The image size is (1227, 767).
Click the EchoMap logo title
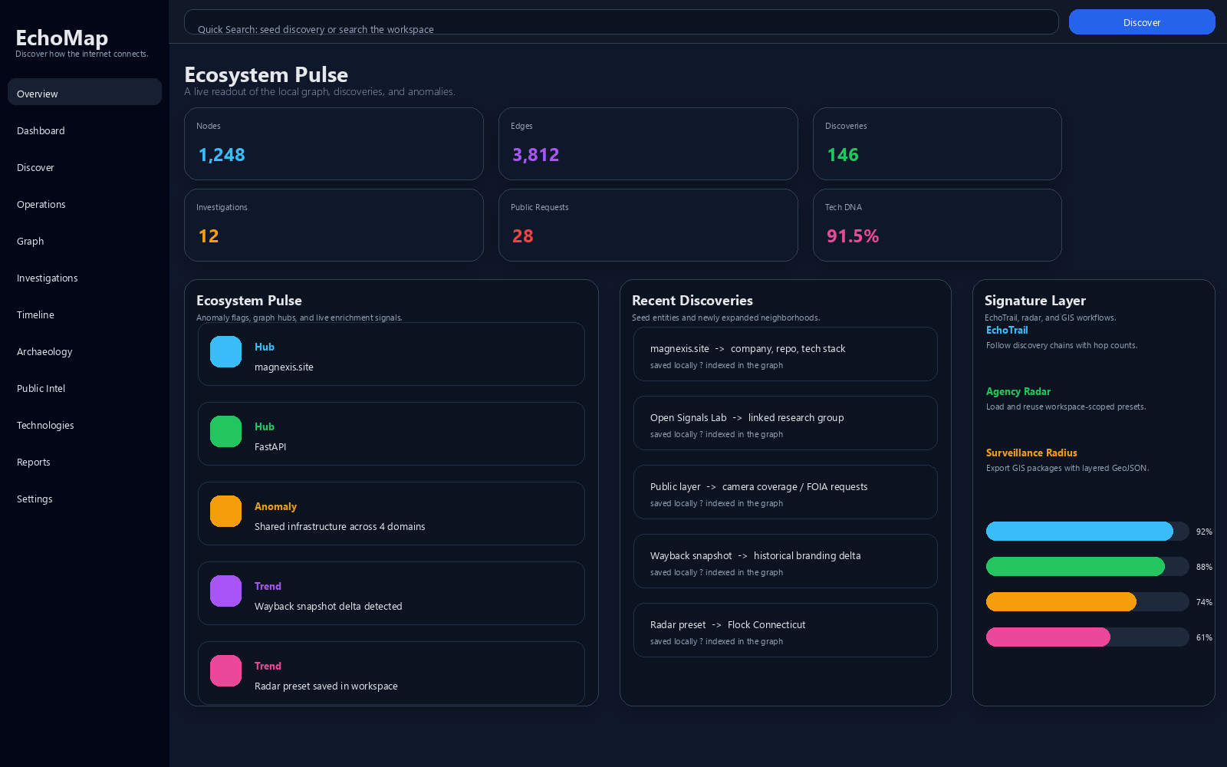61,38
